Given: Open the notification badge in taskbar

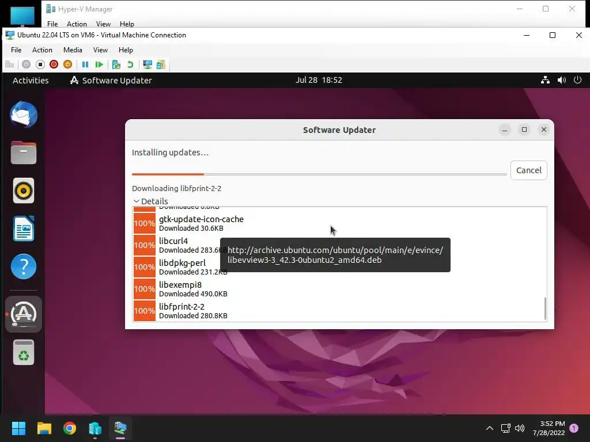Looking at the screenshot, I should click(x=574, y=428).
